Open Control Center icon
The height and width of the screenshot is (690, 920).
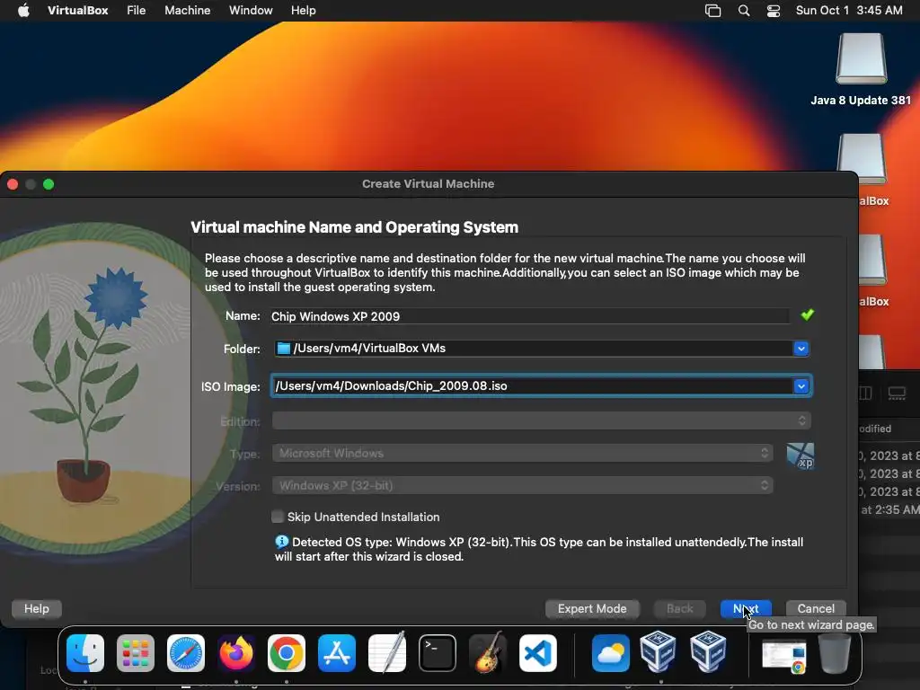(x=774, y=11)
